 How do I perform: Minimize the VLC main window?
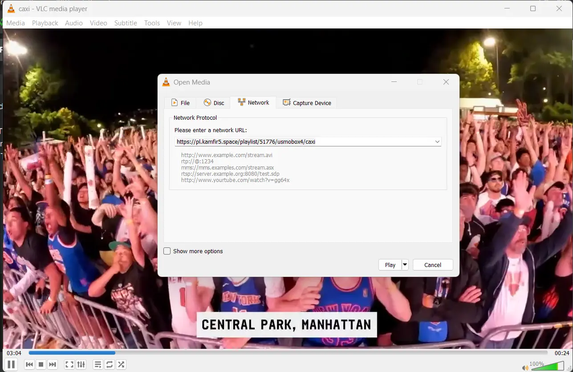[507, 8]
